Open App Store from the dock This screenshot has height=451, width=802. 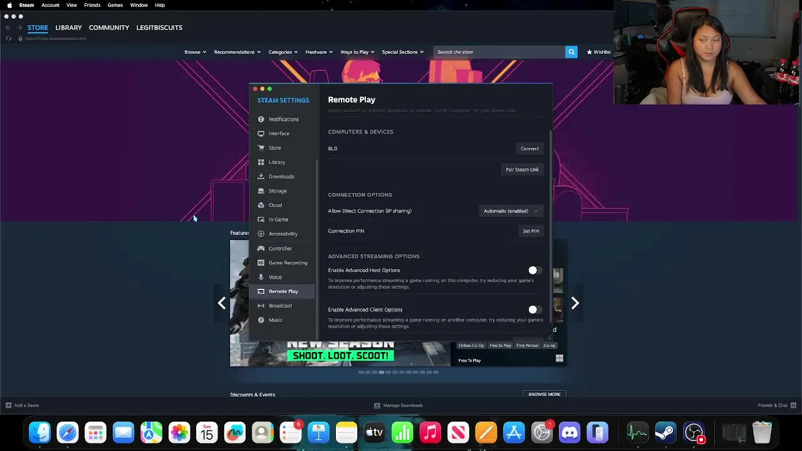(x=514, y=432)
